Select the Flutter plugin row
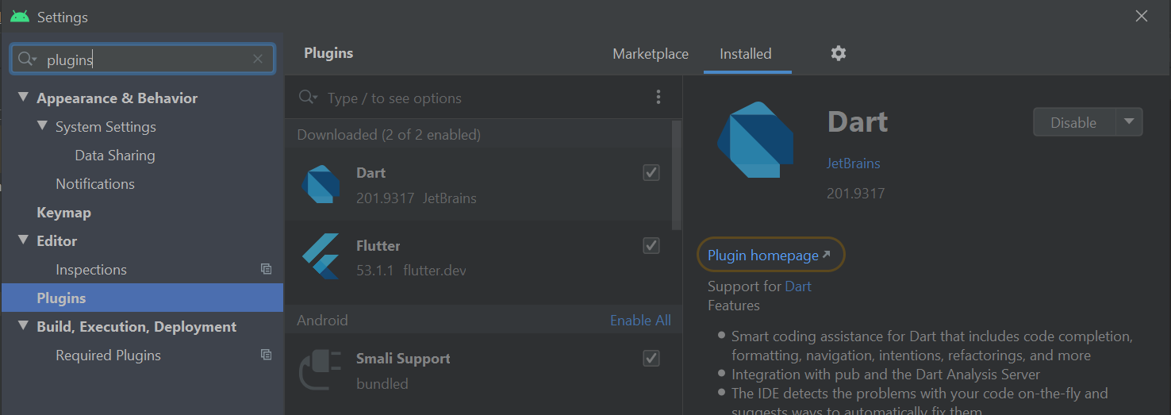This screenshot has height=415, width=1171. tap(478, 258)
